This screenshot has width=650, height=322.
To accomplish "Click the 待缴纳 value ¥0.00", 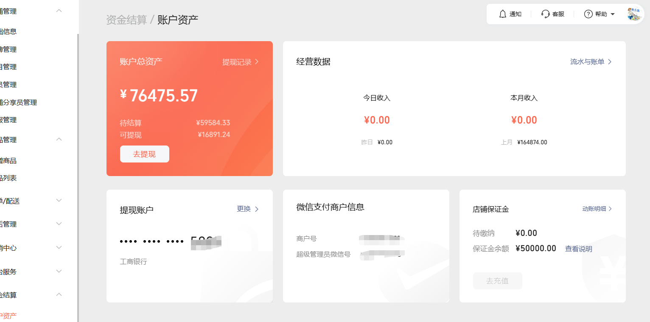I will 526,233.
